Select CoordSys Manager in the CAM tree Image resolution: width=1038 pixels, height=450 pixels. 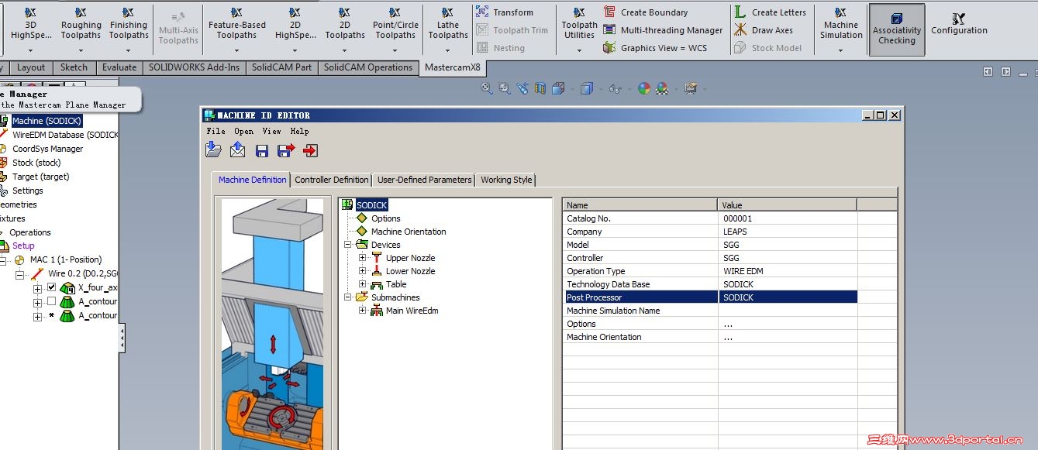47,149
